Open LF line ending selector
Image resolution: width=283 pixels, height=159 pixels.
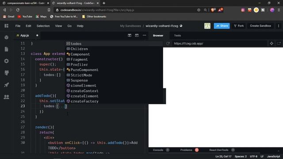(262, 156)
